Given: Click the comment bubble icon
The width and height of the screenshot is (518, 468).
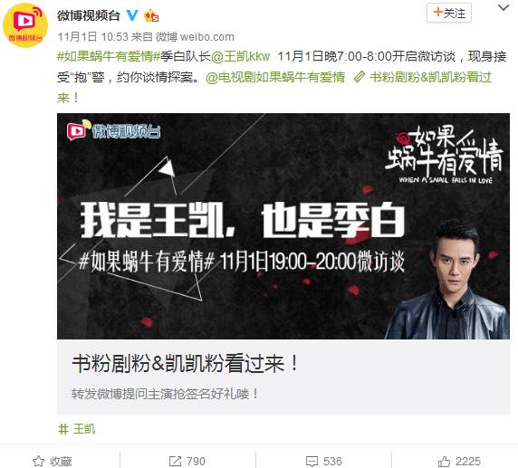Looking at the screenshot, I should tap(312, 461).
